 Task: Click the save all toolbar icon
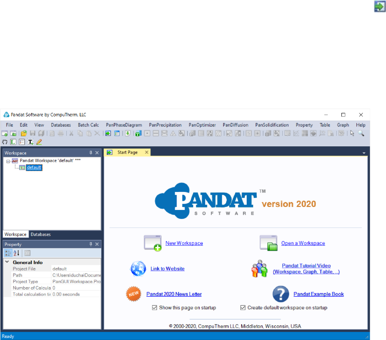[x=41, y=133]
